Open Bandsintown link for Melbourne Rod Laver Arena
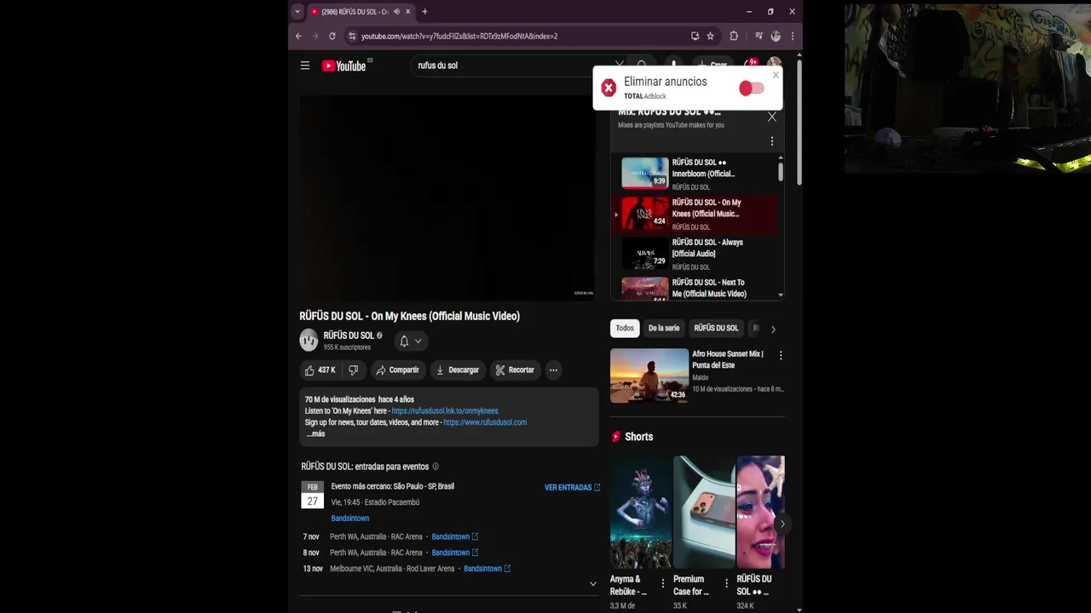The width and height of the screenshot is (1091, 613). click(487, 569)
